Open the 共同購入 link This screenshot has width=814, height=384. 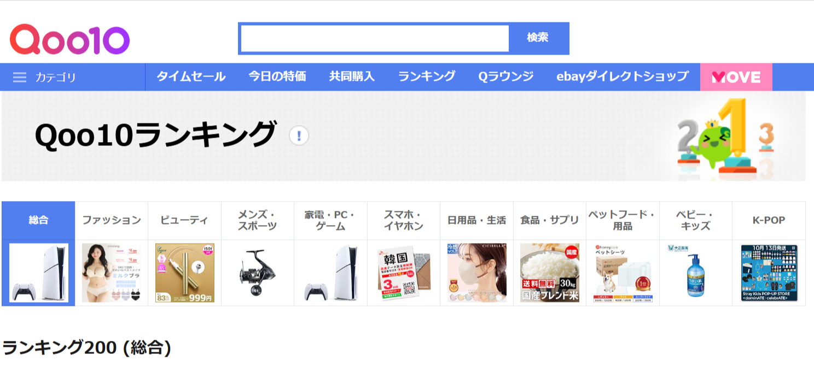[352, 76]
